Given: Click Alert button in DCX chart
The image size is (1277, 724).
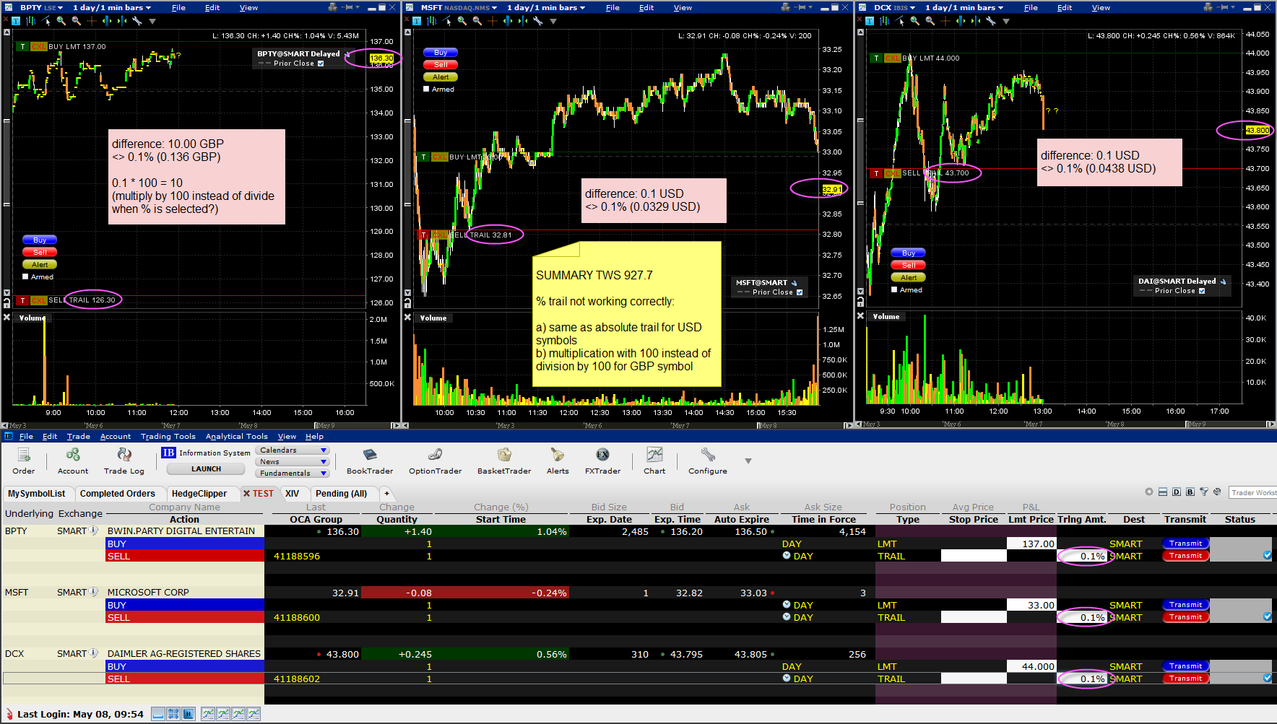Looking at the screenshot, I should pos(909,278).
